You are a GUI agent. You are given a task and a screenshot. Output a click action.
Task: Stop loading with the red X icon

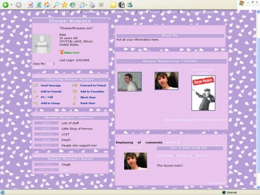coord(30,4)
